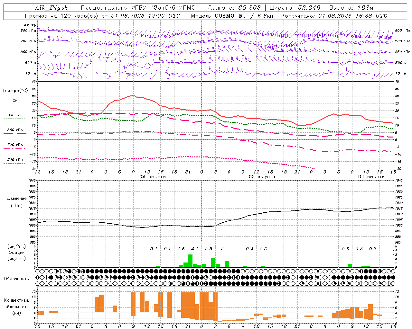Click the tallest green precipitation bar
This screenshot has width=412, height=329.
tap(190, 261)
